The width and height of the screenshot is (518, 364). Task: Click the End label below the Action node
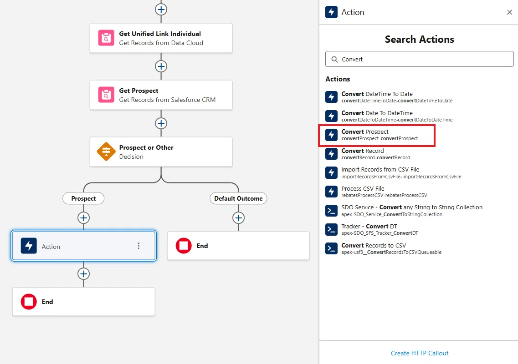[47, 302]
